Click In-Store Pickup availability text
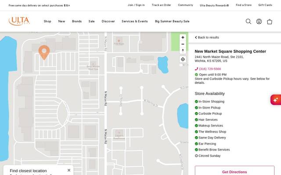This screenshot has height=175, width=281. 209,108
